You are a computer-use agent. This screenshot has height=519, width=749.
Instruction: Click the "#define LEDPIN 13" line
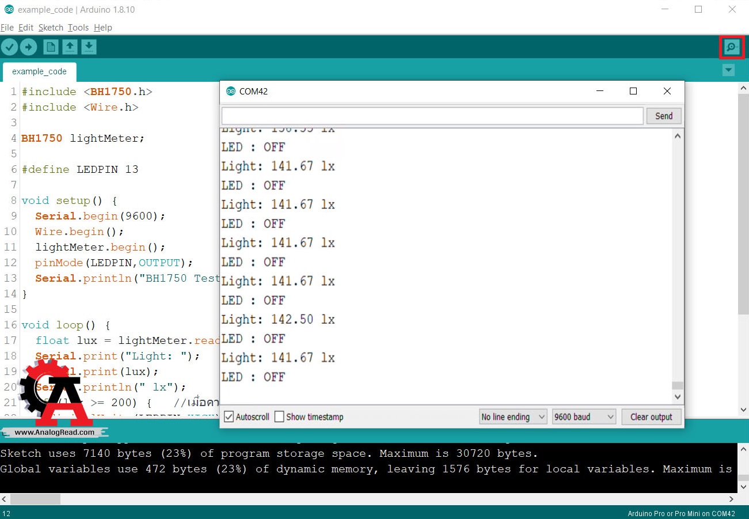pyautogui.click(x=80, y=169)
